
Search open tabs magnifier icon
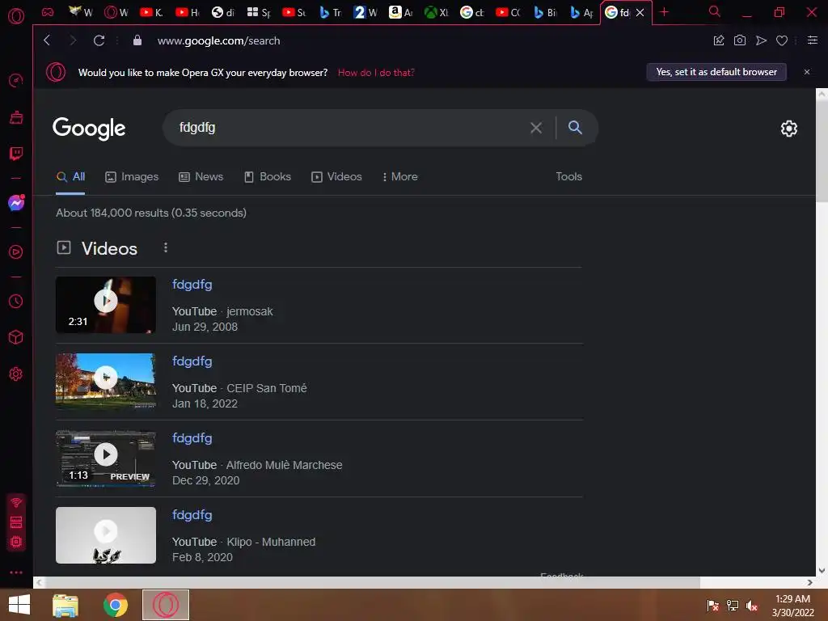(715, 11)
